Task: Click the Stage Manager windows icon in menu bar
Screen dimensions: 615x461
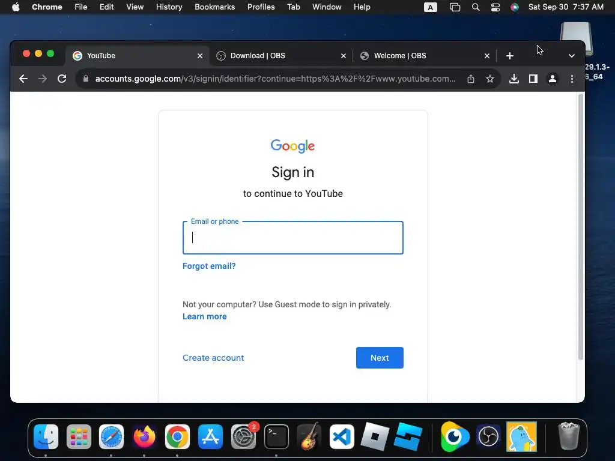Action: 455,7
